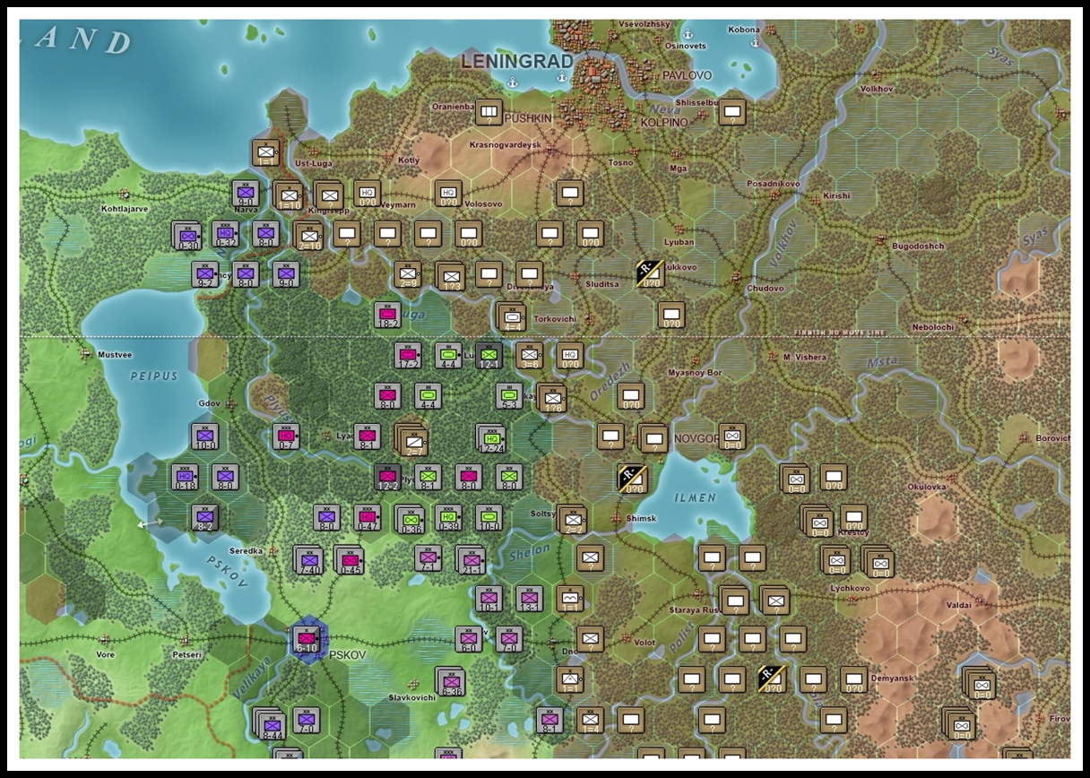This screenshot has height=778, width=1090.
Task: Select the green 10-0 armored division
Action: click(x=489, y=517)
